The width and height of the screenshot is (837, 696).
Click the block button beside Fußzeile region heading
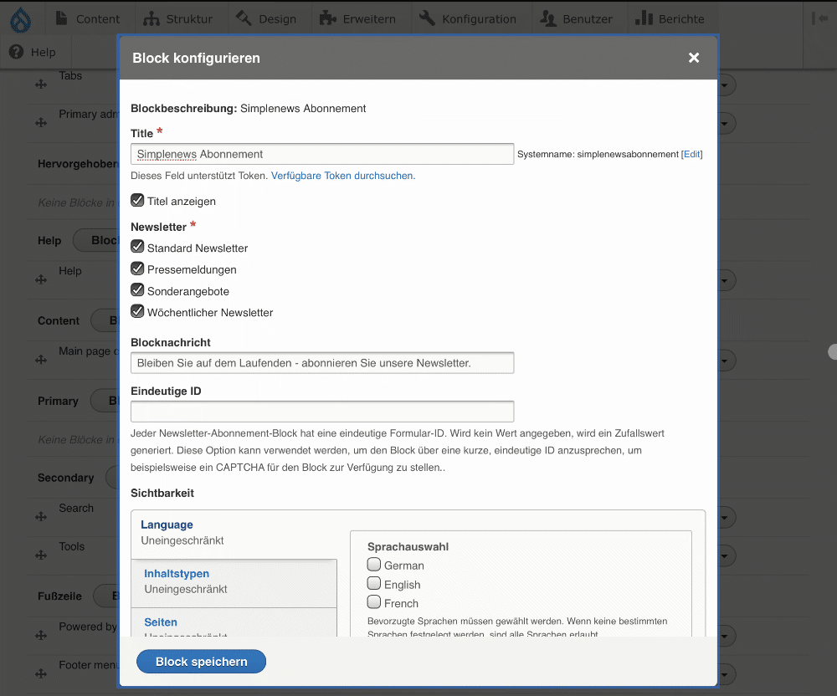[x=106, y=596]
